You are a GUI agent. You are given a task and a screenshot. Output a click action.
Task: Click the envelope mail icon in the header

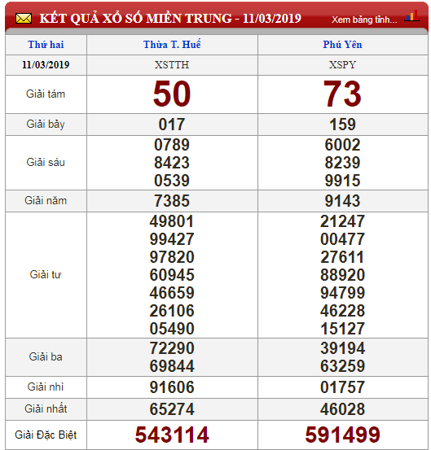[24, 19]
